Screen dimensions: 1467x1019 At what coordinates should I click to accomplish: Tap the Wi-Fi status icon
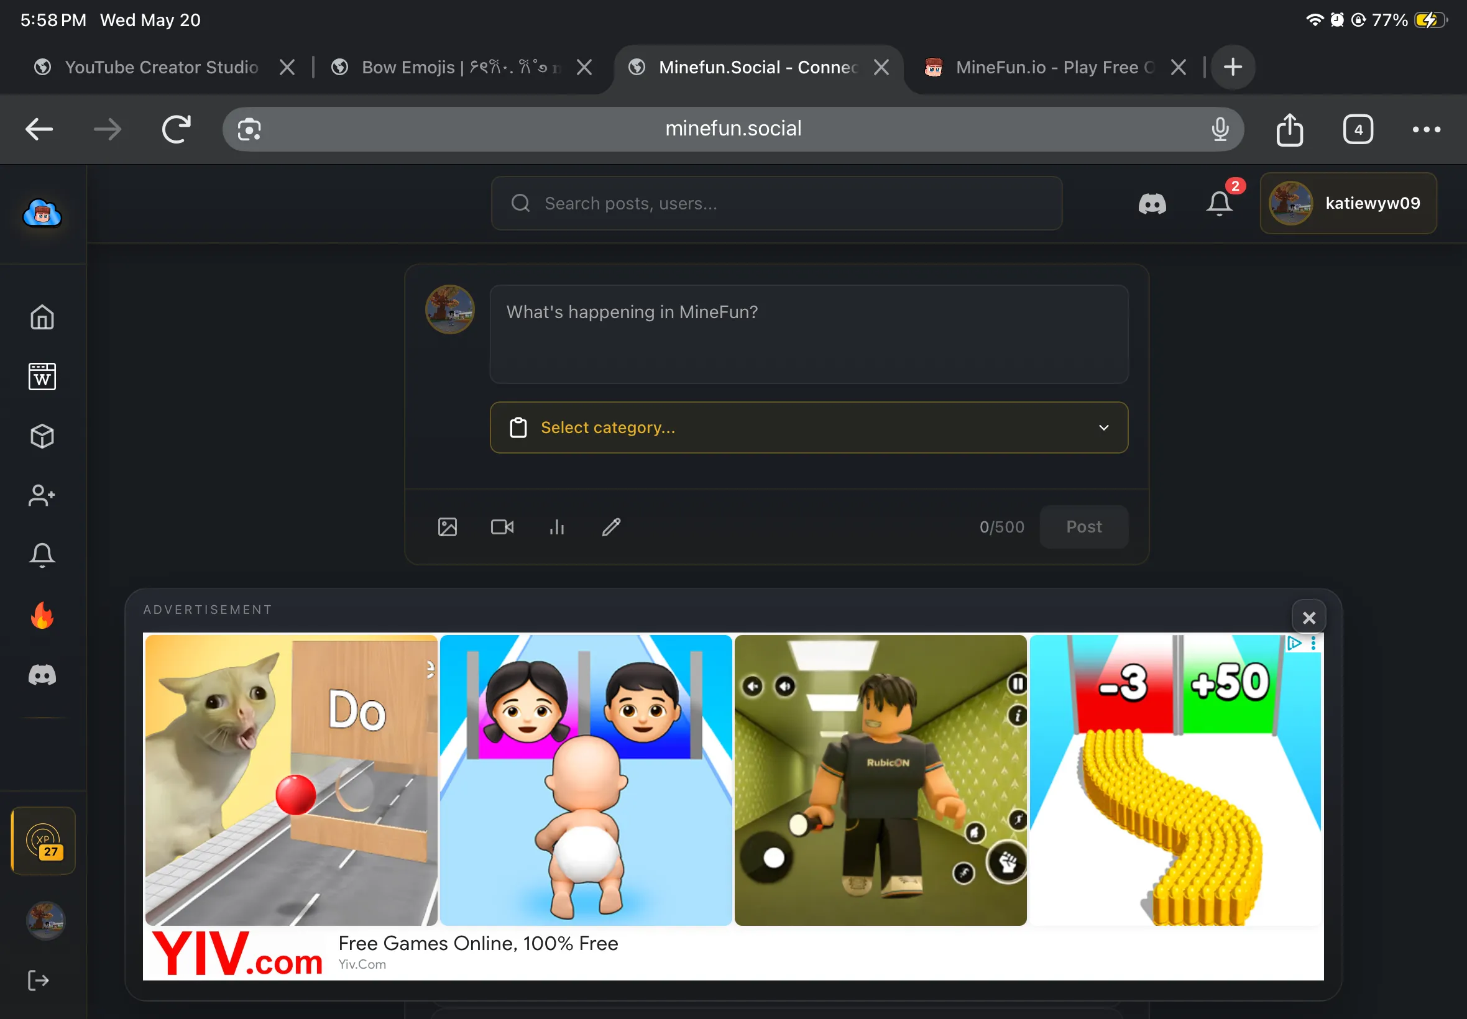click(1314, 20)
